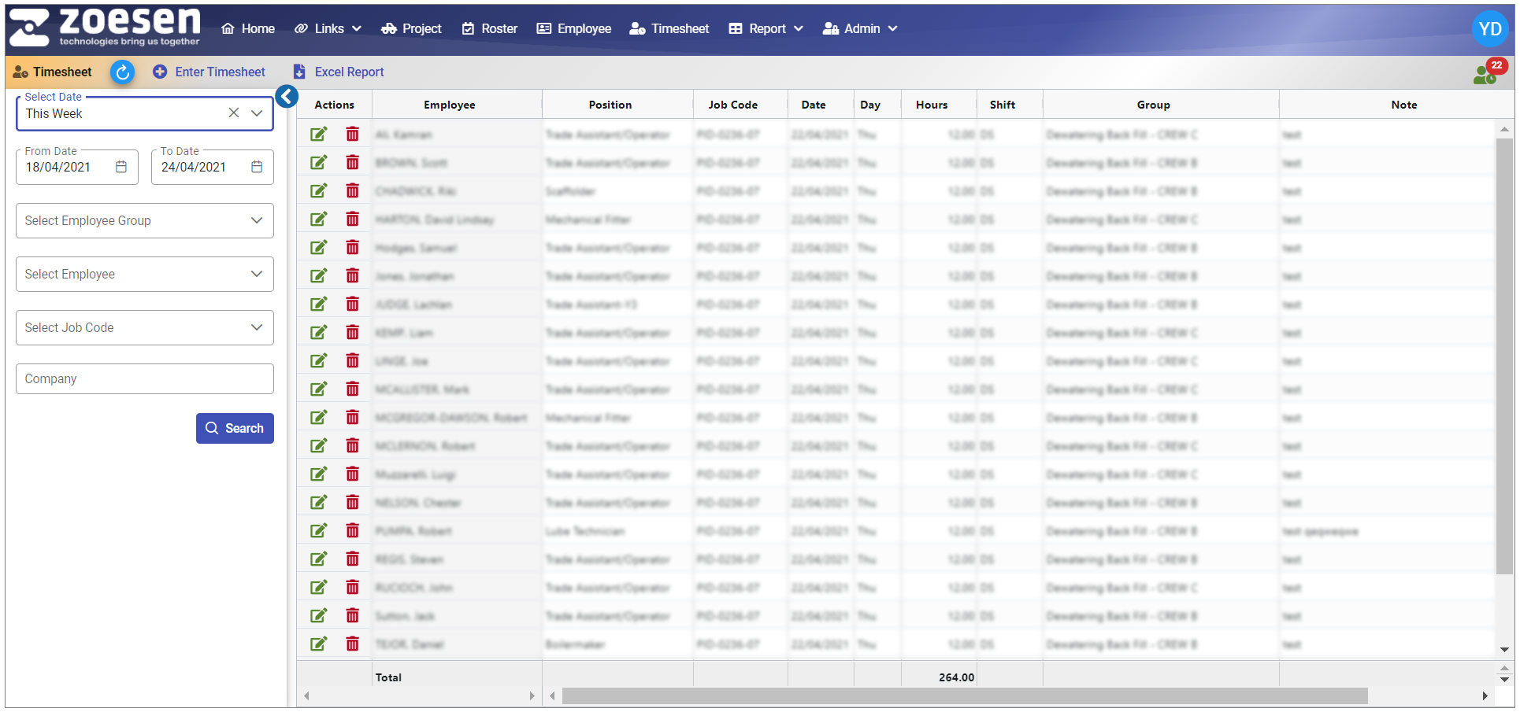Click the edit icon in the first row
The height and width of the screenshot is (712, 1520).
pos(318,135)
